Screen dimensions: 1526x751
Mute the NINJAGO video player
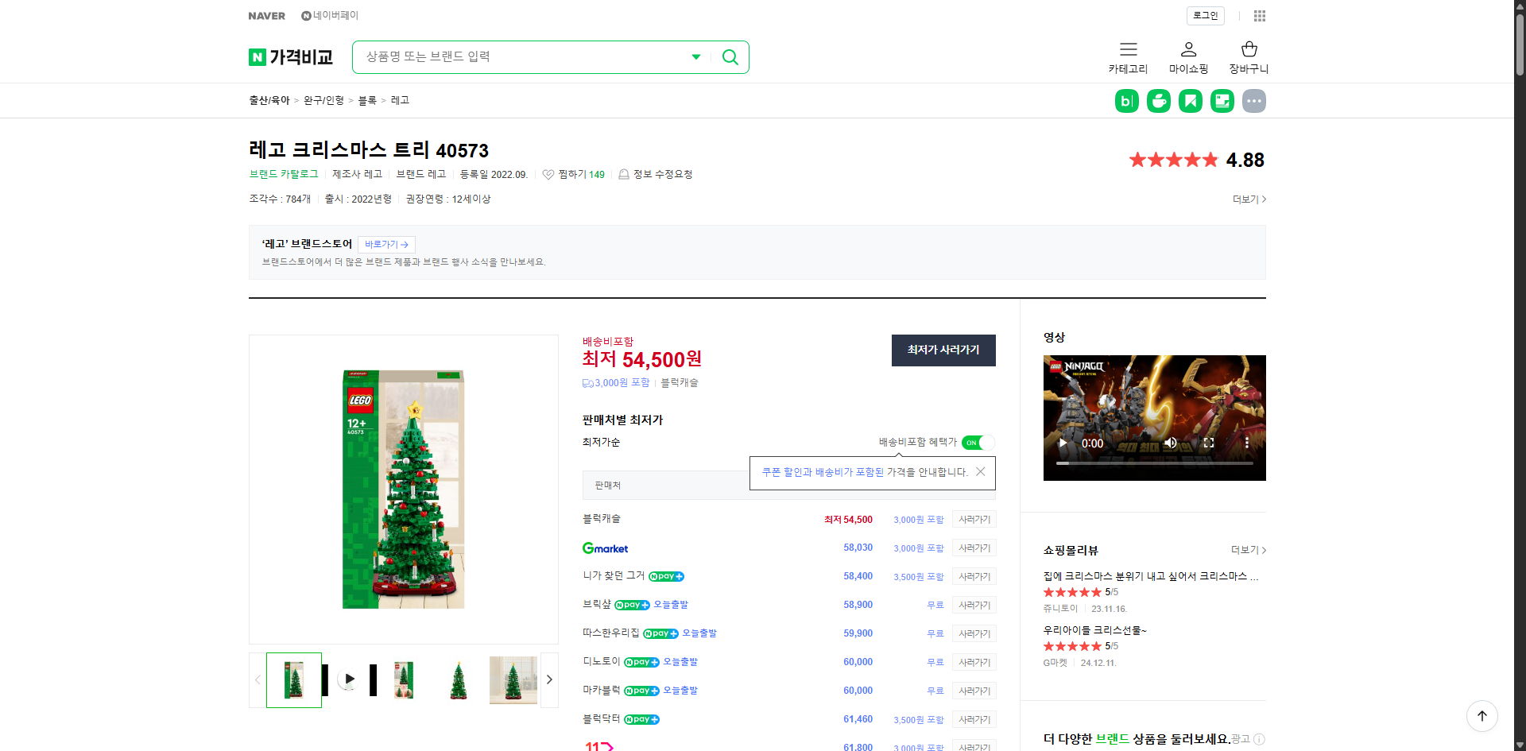(1170, 443)
